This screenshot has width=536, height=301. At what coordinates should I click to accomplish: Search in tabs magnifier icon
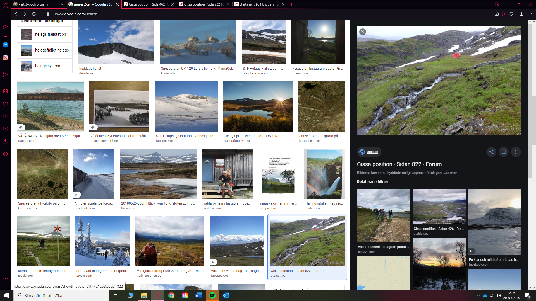[497, 4]
